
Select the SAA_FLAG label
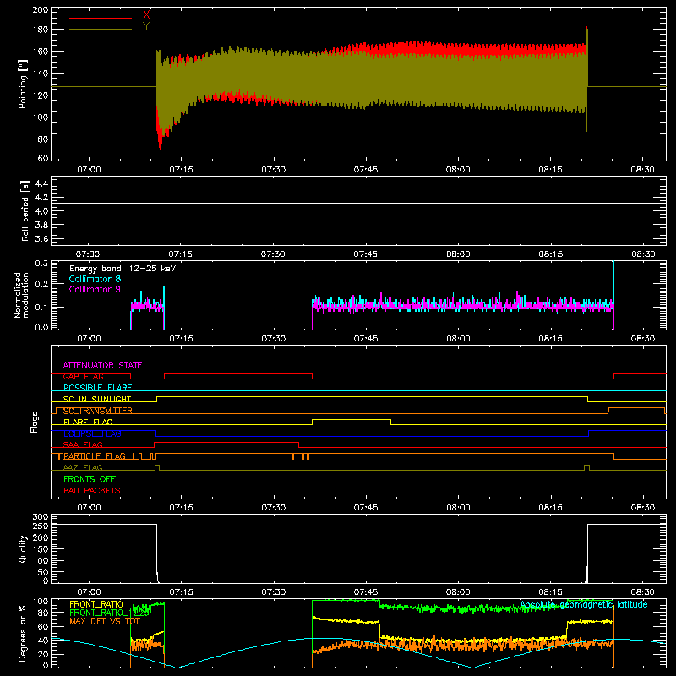(83, 445)
